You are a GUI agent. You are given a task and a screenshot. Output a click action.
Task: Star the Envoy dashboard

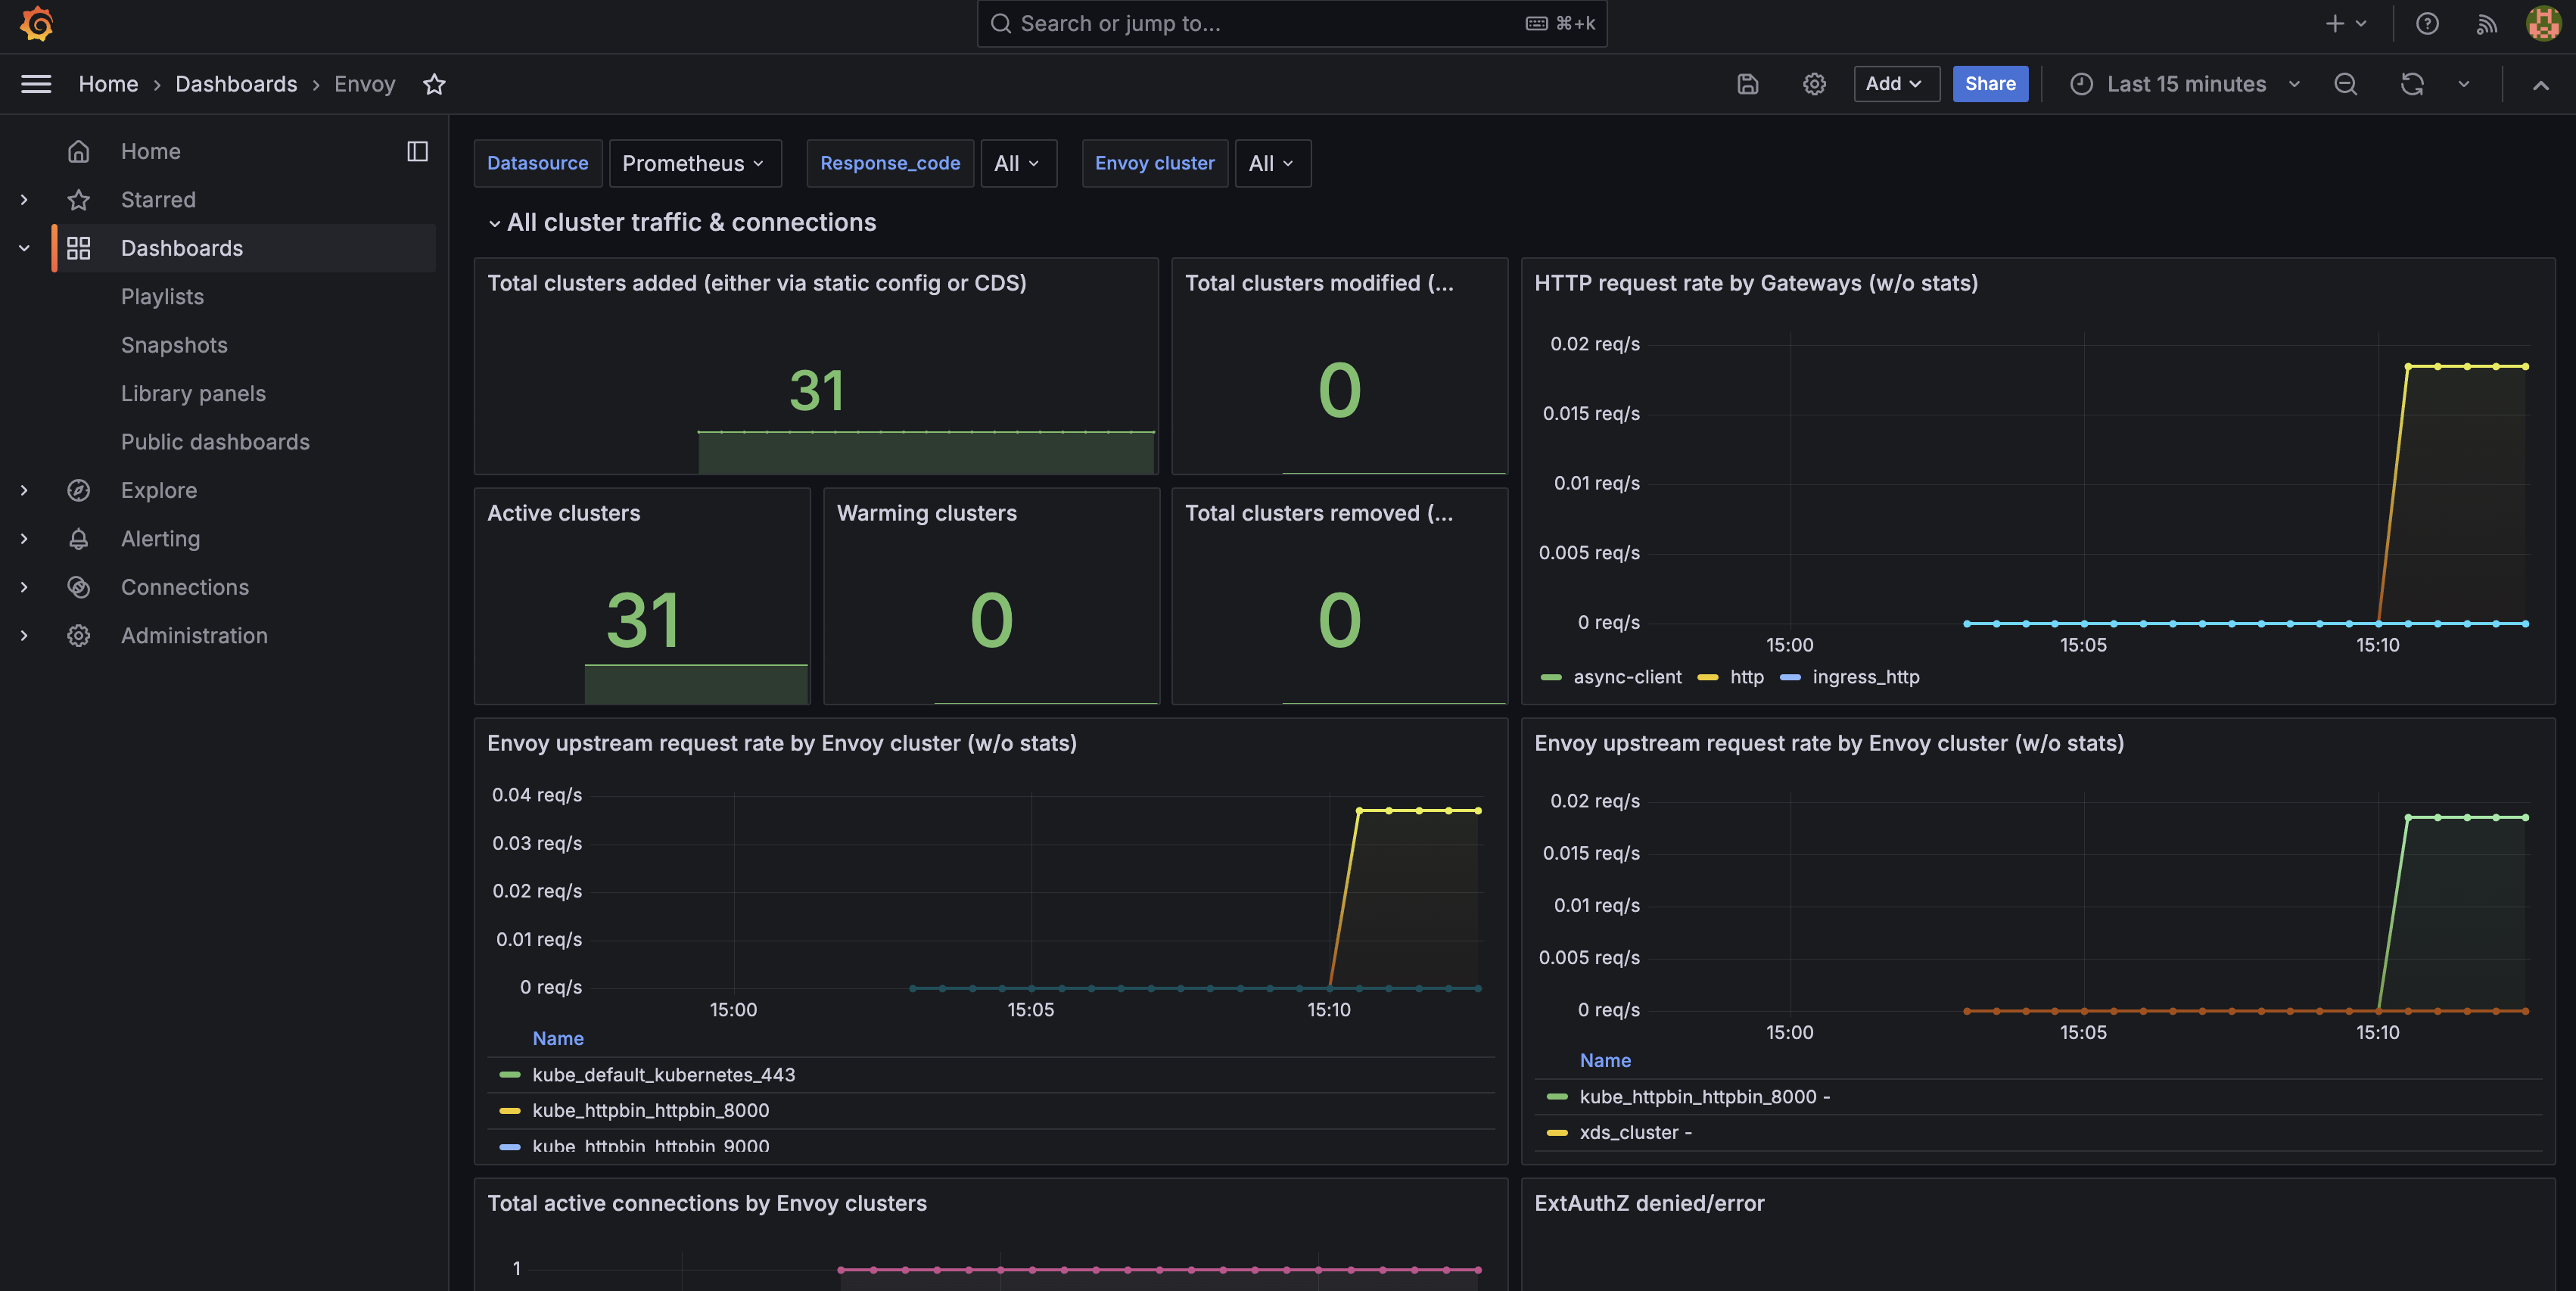tap(434, 84)
